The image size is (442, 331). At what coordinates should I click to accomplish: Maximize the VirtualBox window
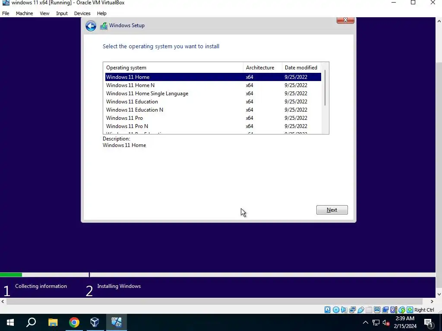point(413,3)
